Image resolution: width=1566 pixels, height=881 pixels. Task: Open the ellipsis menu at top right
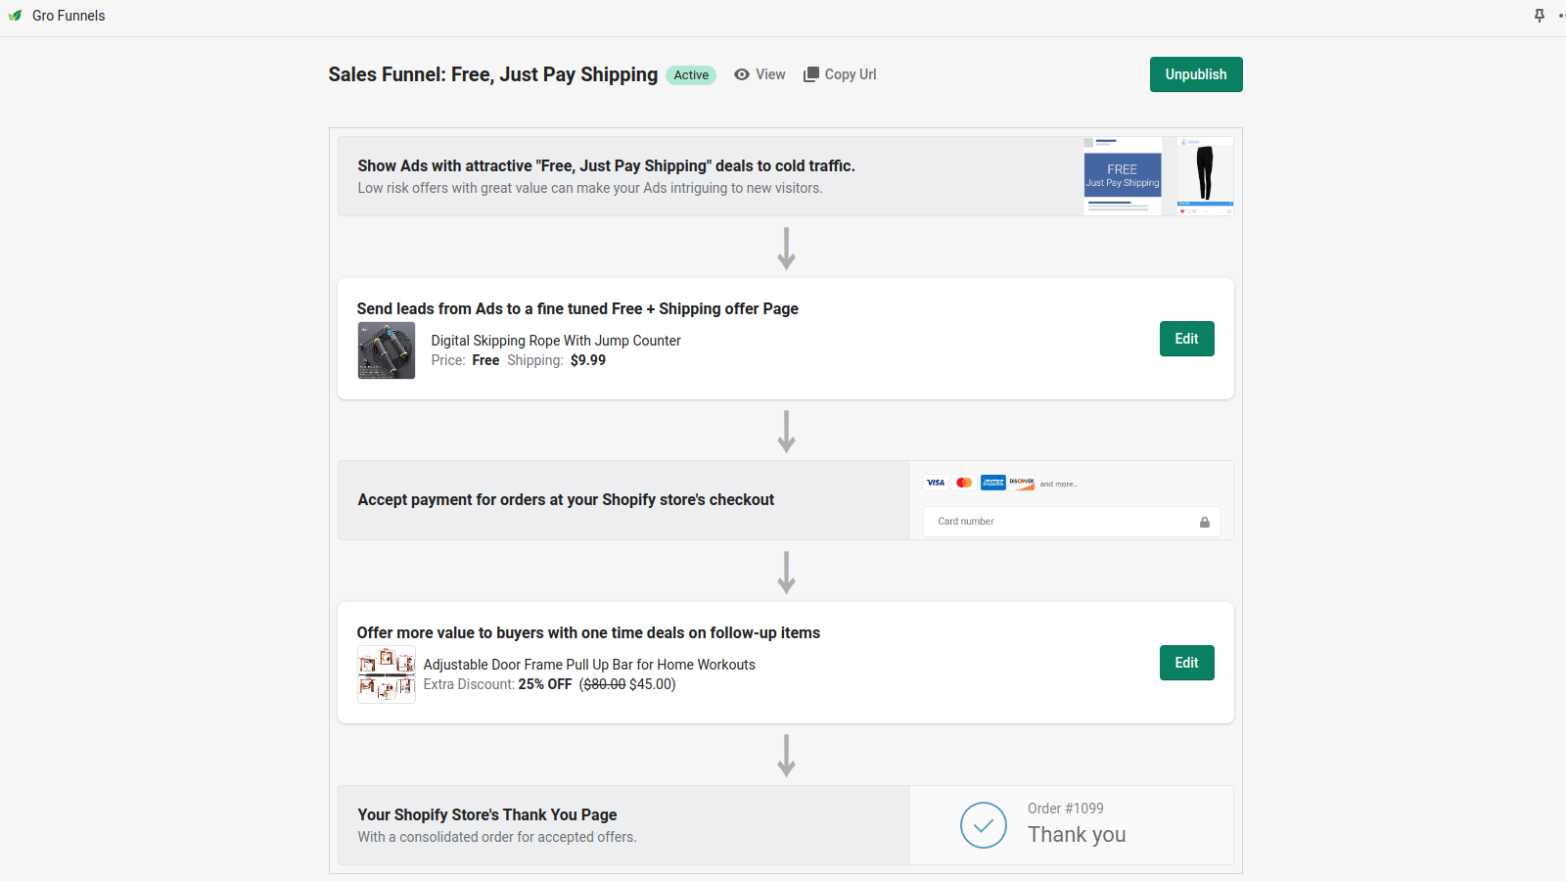1560,15
